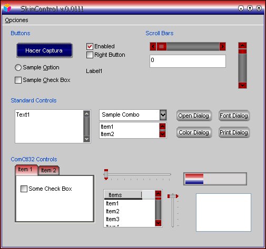Click the Label1 text
Screen dimensions: 266x249
94,71
